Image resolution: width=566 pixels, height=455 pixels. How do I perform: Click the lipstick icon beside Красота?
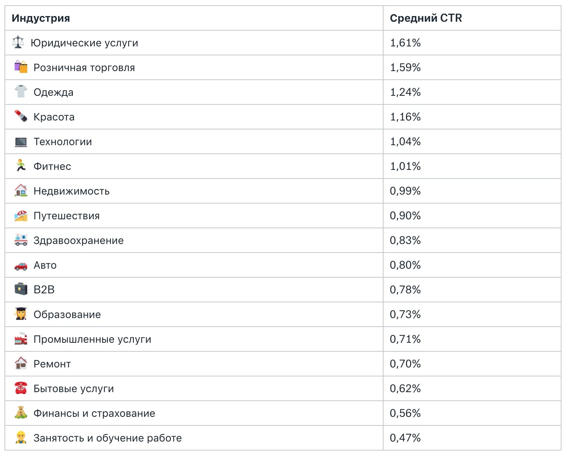(21, 116)
